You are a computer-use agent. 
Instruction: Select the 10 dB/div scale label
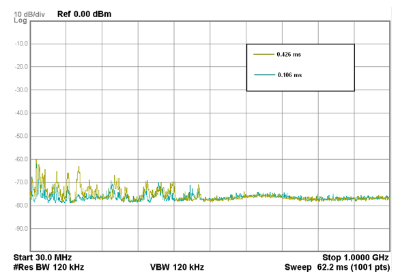point(29,14)
